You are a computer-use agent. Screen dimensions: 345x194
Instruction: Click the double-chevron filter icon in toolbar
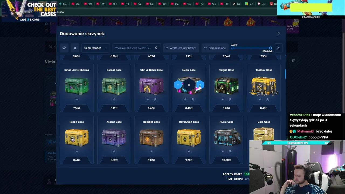coord(75,48)
